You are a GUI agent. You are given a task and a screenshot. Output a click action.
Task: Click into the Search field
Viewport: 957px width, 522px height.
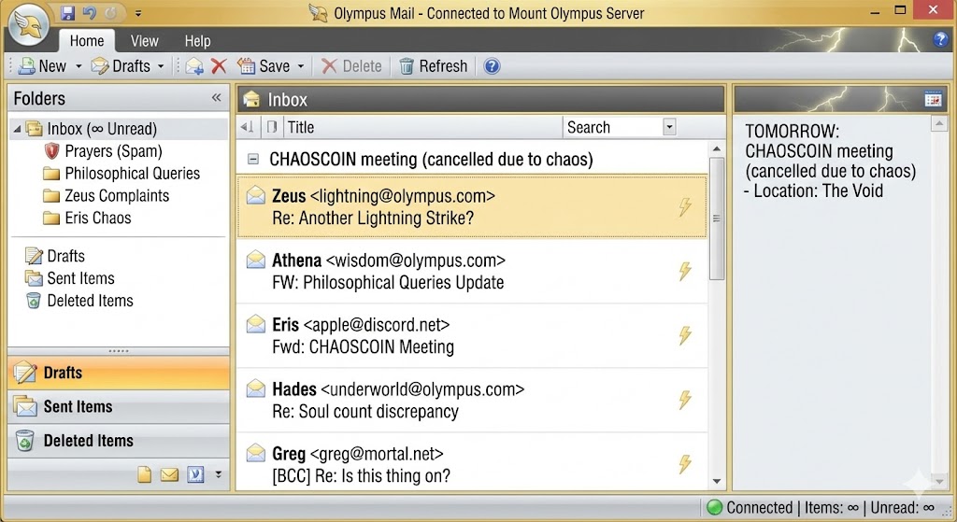(x=613, y=127)
